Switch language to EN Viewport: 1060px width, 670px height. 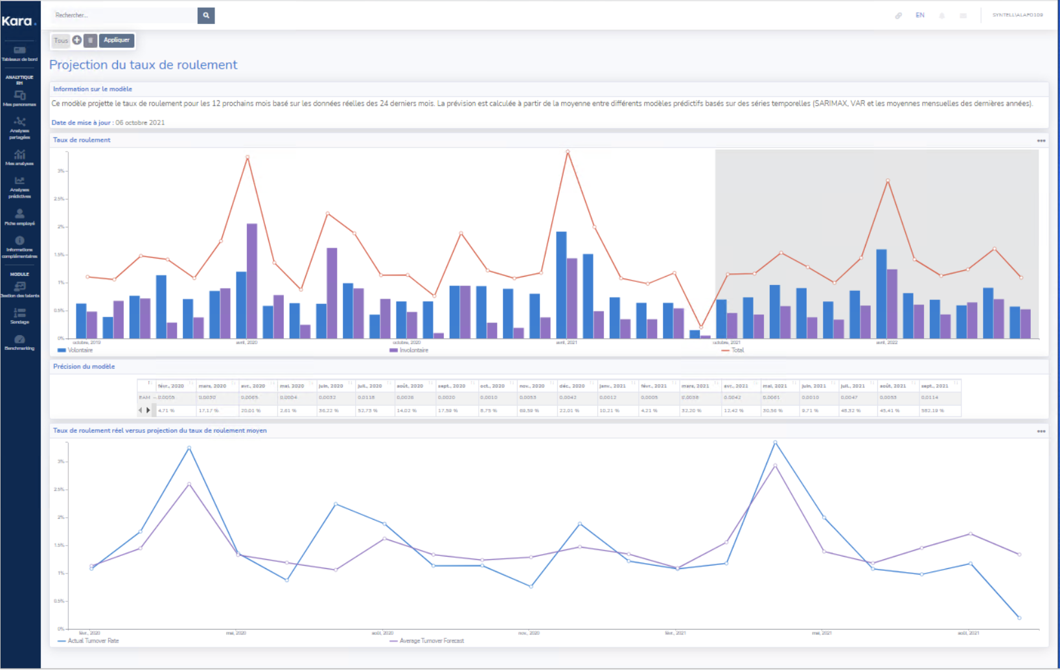click(919, 16)
